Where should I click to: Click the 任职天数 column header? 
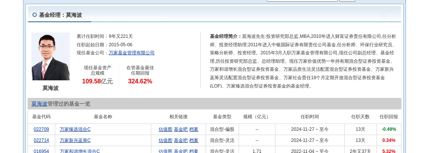pyautogui.click(x=360, y=117)
